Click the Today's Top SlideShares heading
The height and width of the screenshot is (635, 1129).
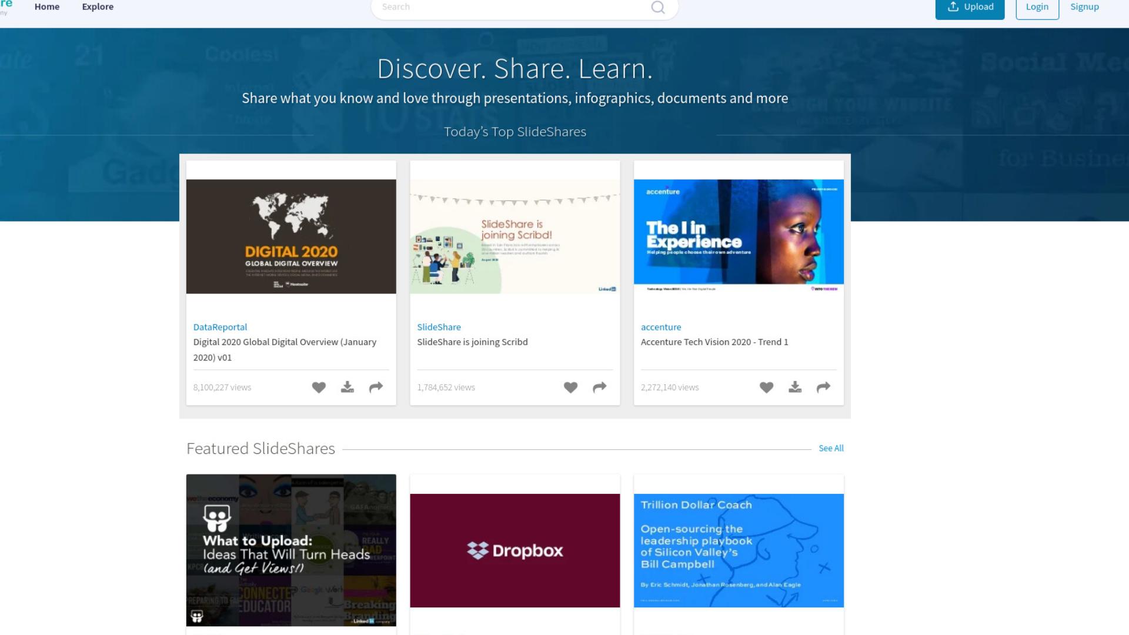515,132
